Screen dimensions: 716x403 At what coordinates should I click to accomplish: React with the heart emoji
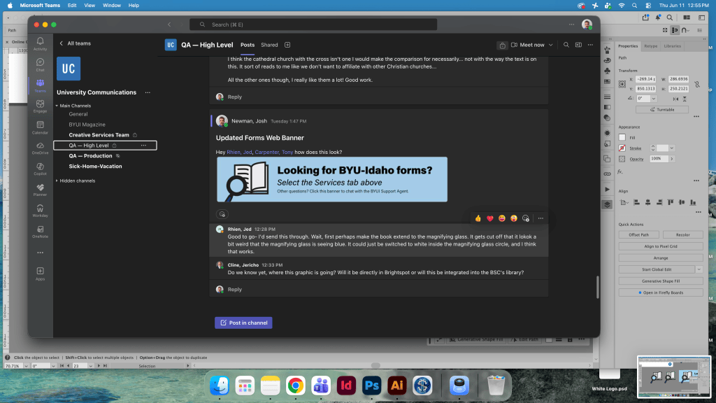490,218
